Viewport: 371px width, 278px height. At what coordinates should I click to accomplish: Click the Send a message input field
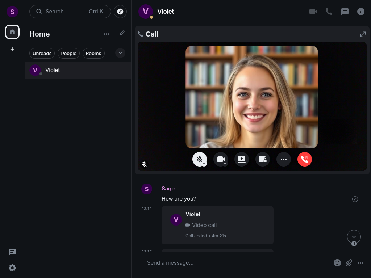(x=217, y=263)
